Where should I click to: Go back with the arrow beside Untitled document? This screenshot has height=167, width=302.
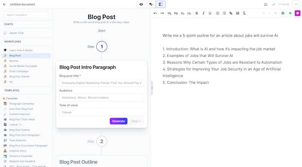5,4
